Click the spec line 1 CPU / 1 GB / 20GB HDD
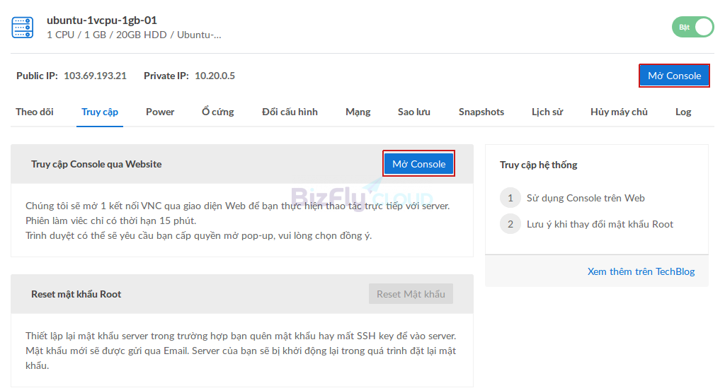The image size is (725, 388). coord(134,35)
